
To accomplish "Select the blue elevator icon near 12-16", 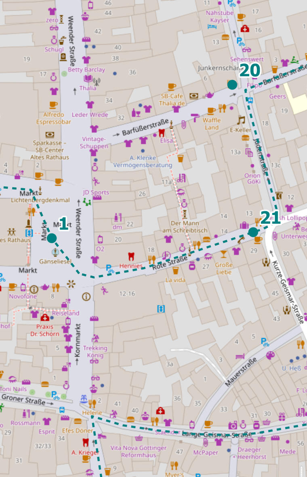I will coord(161,308).
